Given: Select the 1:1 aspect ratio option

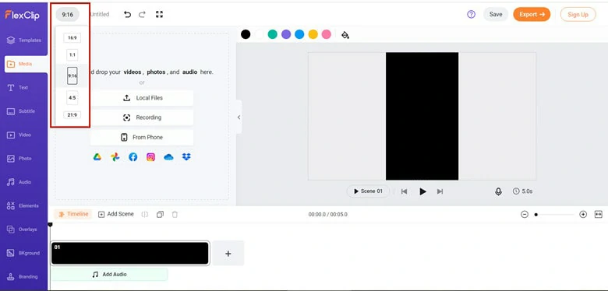Looking at the screenshot, I should 72,55.
